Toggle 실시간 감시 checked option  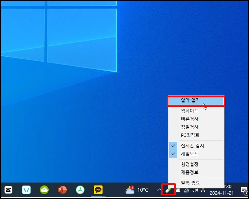pyautogui.click(x=196, y=146)
